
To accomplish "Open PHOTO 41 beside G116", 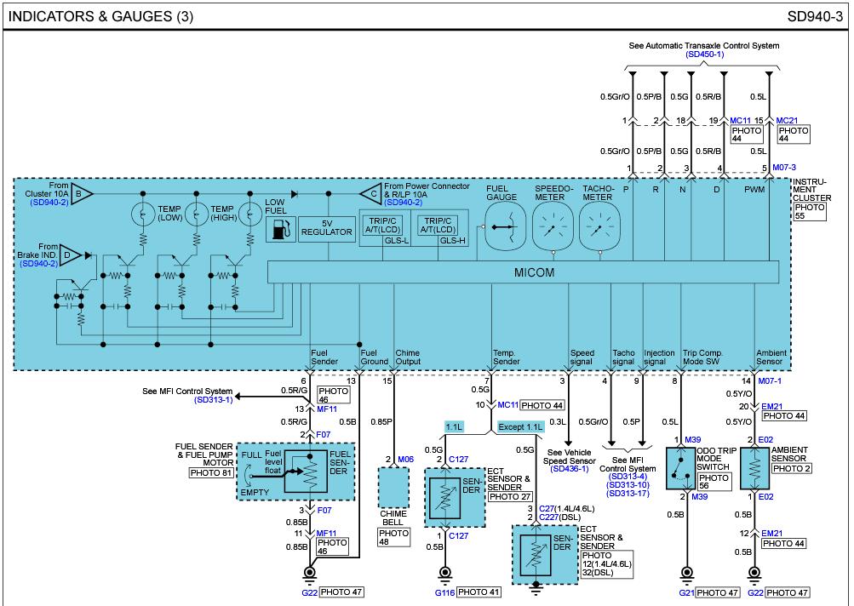I will pyautogui.click(x=479, y=592).
